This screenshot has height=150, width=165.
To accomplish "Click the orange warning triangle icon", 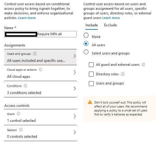I will pyautogui.click(x=90, y=102).
